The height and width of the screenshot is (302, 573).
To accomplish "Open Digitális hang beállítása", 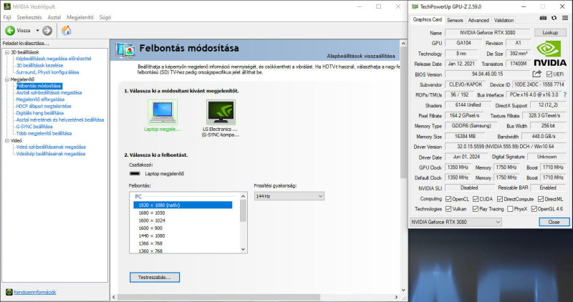I will (40, 113).
